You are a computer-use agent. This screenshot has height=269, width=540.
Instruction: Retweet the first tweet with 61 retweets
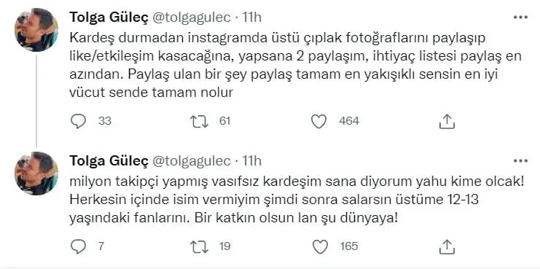200,121
